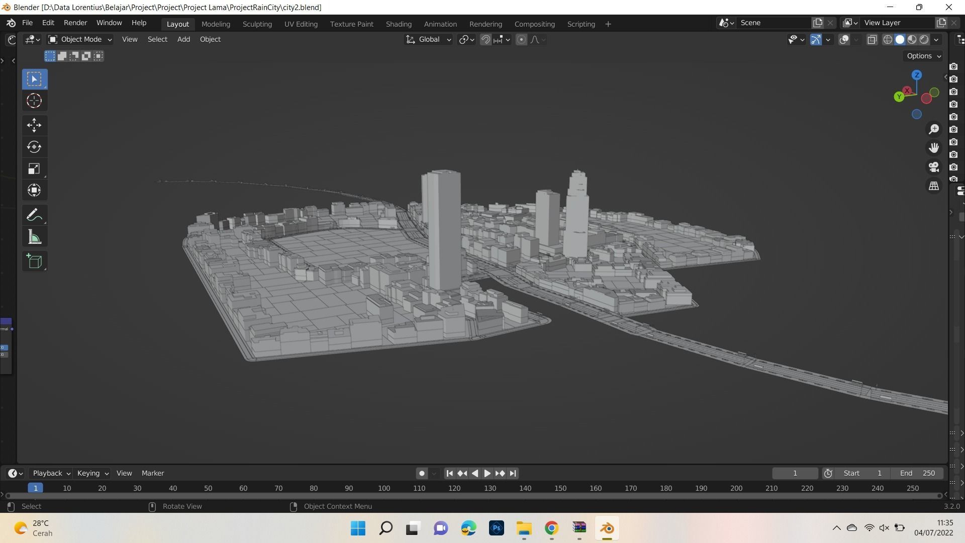This screenshot has height=543, width=965.
Task: Set selection mode to Extend
Action: (x=62, y=56)
